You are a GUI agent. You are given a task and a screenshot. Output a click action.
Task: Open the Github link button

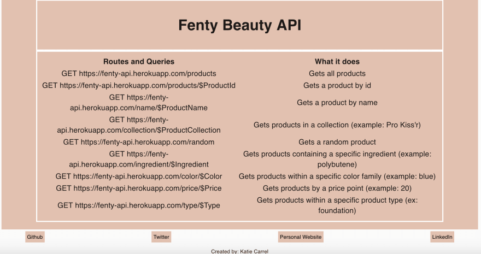[35, 237]
